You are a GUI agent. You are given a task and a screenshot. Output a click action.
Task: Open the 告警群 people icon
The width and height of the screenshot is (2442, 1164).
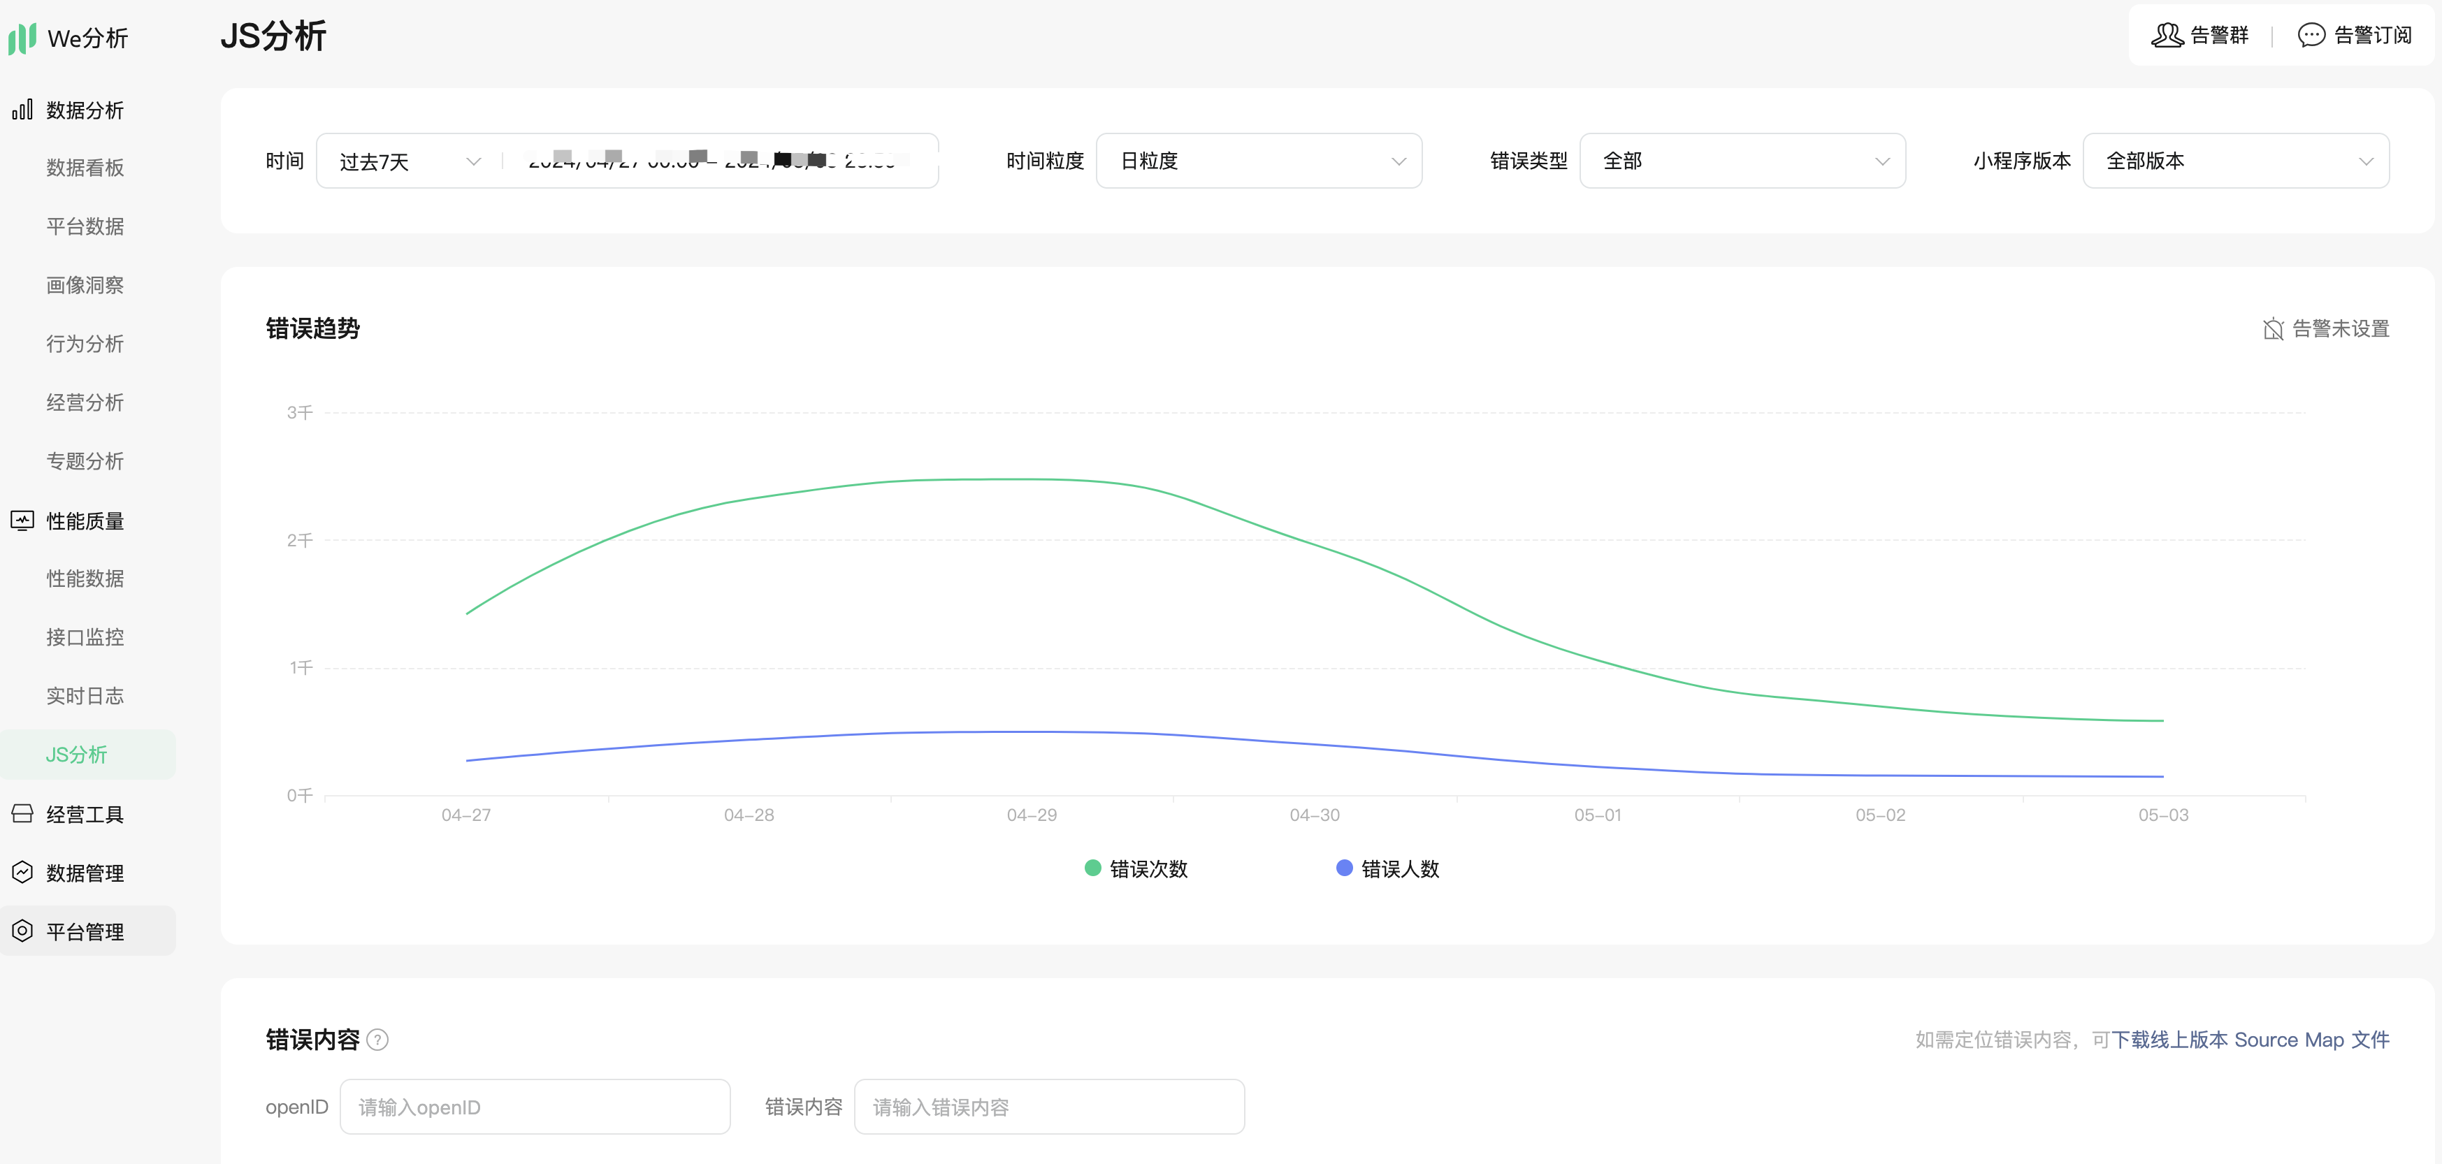click(x=2167, y=35)
